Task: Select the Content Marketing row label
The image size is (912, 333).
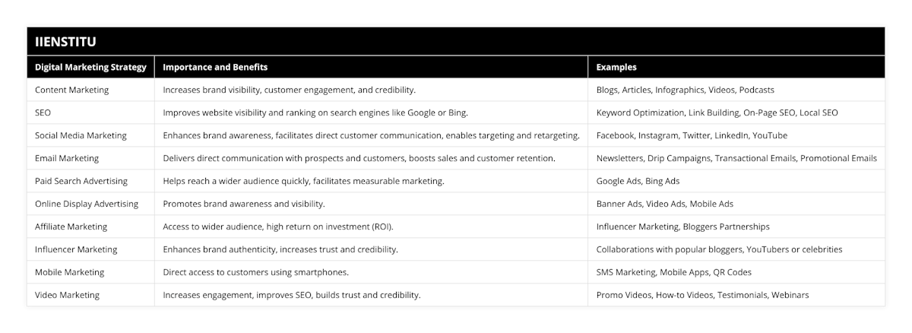Action: (x=72, y=90)
